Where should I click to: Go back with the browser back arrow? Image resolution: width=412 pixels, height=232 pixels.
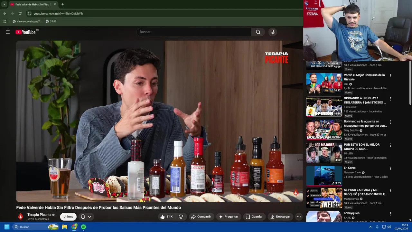click(x=5, y=14)
